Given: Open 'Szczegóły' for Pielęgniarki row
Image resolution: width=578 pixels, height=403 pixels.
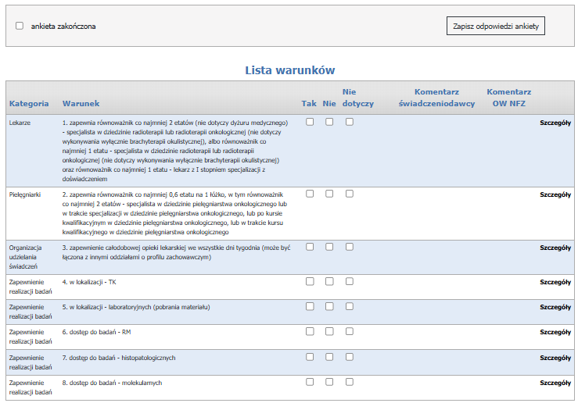Looking at the screenshot, I should click(x=555, y=194).
